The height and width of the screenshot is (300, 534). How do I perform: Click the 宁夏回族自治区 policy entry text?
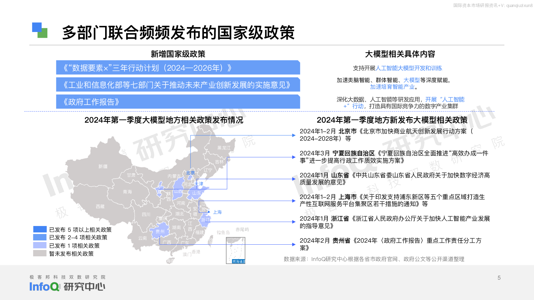tap(394, 157)
